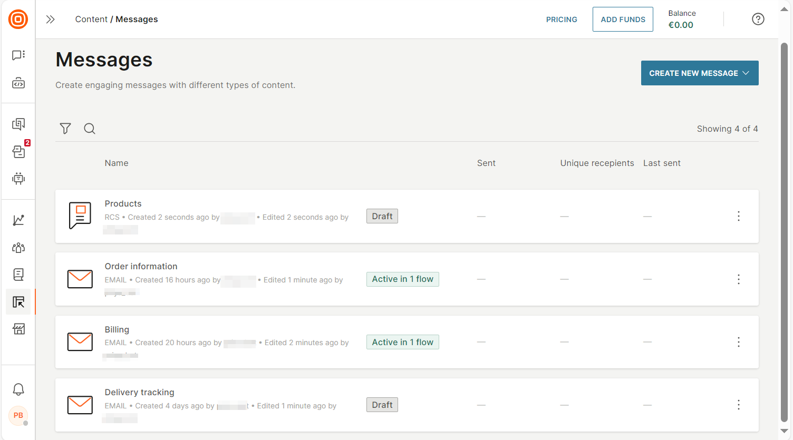Click the search icon to find messages
This screenshot has width=793, height=440.
pos(89,129)
